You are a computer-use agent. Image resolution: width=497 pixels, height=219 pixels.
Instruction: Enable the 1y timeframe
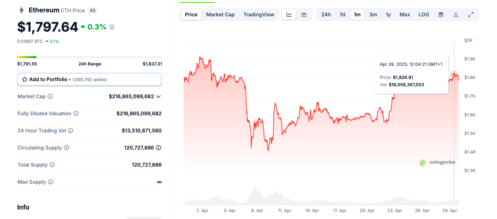click(388, 14)
